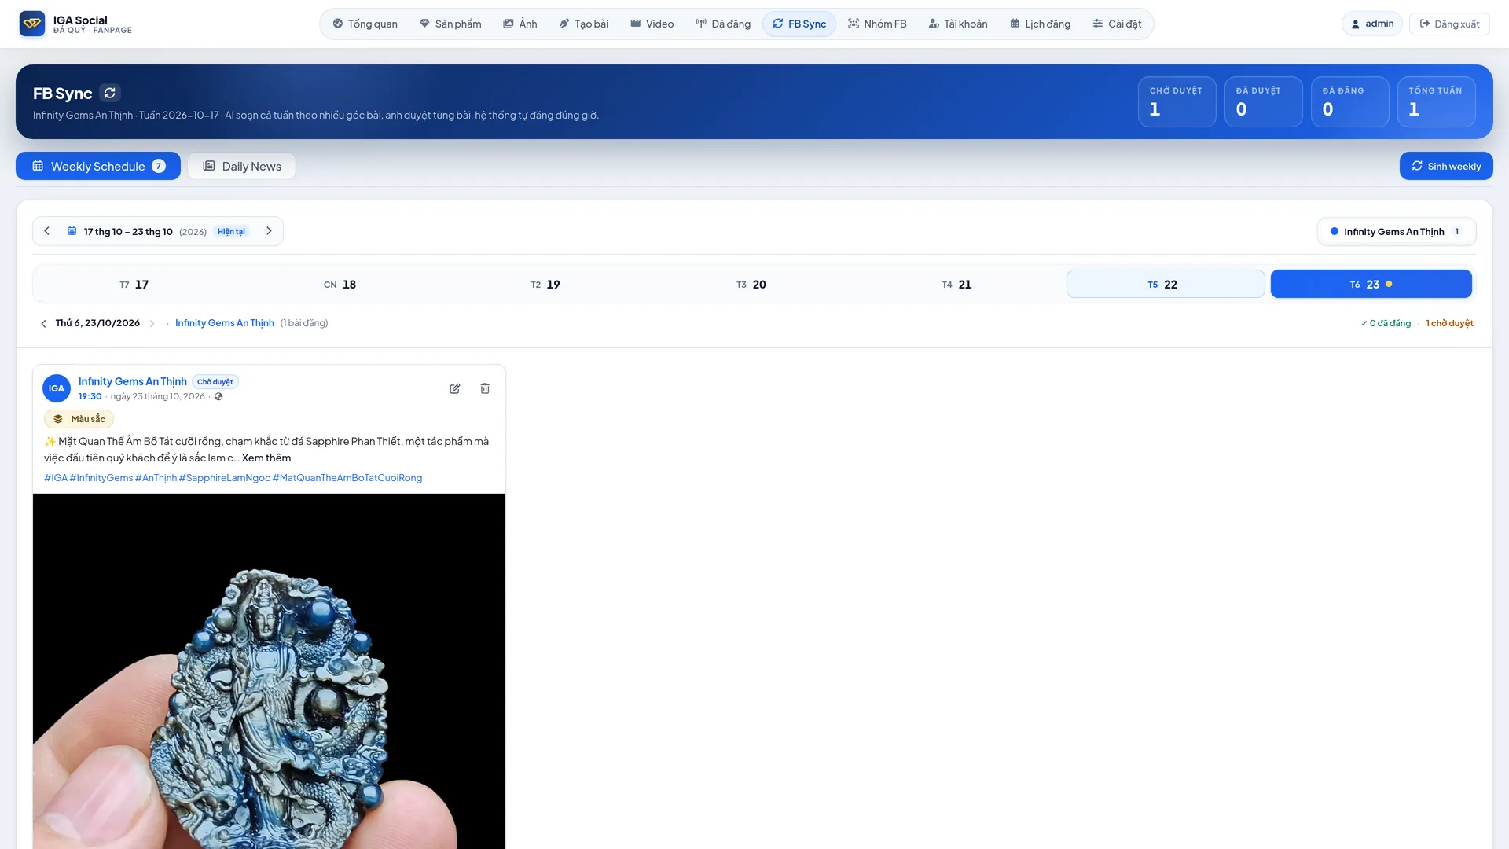Select day T5 22
The image size is (1509, 849).
[1166, 284]
